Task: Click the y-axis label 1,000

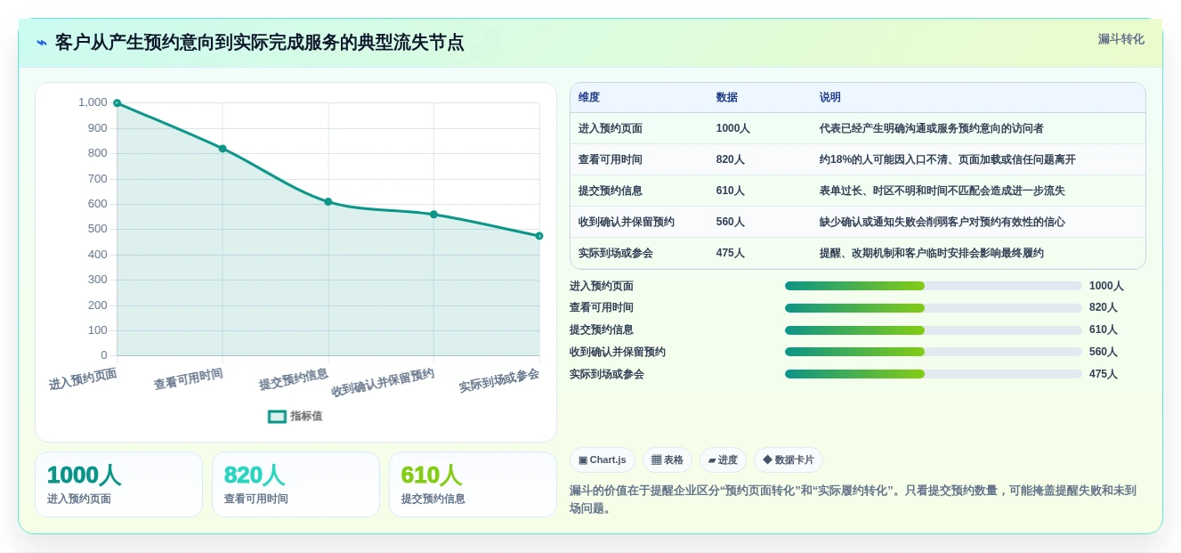Action: click(93, 102)
